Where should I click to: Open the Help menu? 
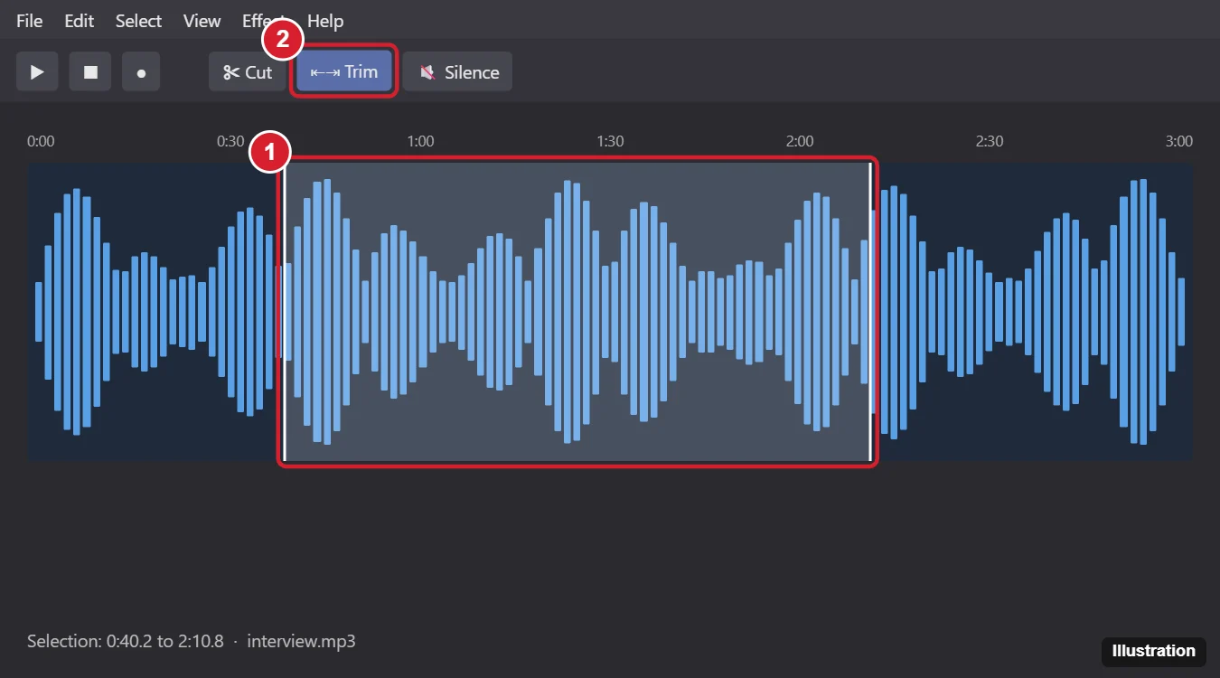[x=325, y=21]
